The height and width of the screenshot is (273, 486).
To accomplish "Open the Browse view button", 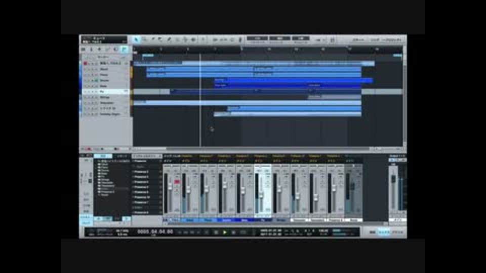I will (x=398, y=232).
